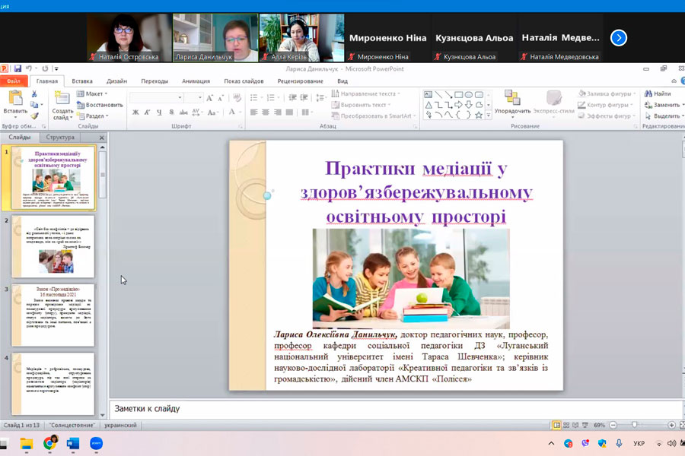Click the Paste (Вставить) clipboard icon
The image size is (685, 456).
pyautogui.click(x=15, y=98)
